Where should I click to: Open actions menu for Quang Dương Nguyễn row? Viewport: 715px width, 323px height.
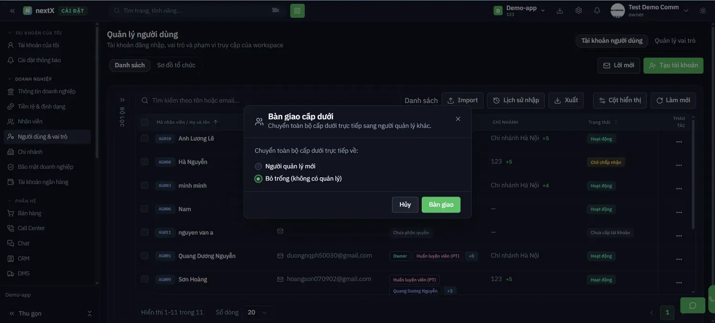tap(679, 259)
